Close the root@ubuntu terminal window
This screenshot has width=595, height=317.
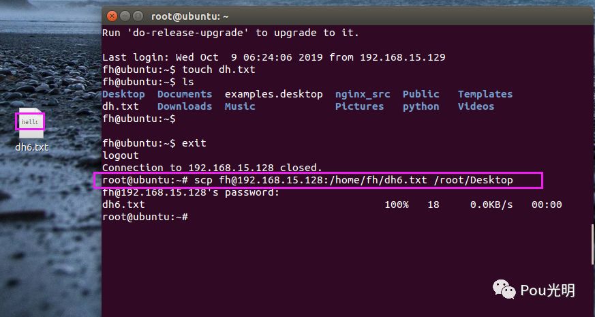(112, 14)
